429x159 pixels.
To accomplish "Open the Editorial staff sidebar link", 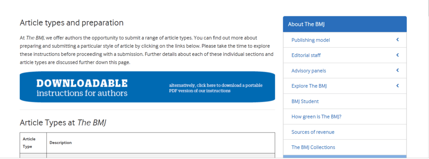I will click(x=306, y=55).
